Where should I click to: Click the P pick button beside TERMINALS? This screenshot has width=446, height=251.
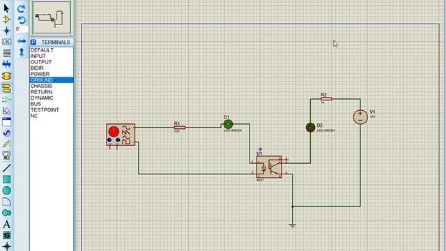[33, 42]
